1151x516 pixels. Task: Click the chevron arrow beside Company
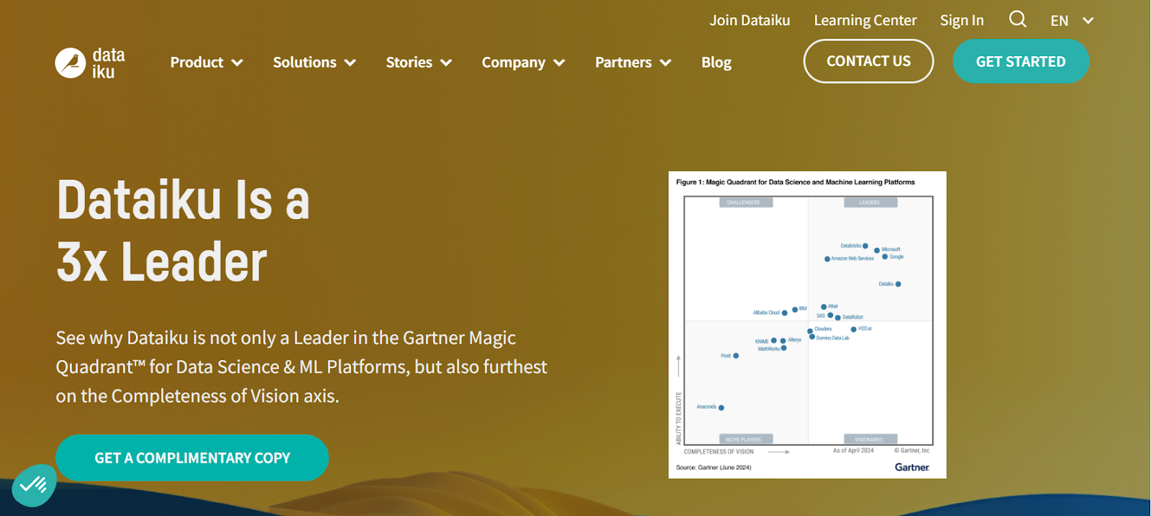[x=559, y=63]
